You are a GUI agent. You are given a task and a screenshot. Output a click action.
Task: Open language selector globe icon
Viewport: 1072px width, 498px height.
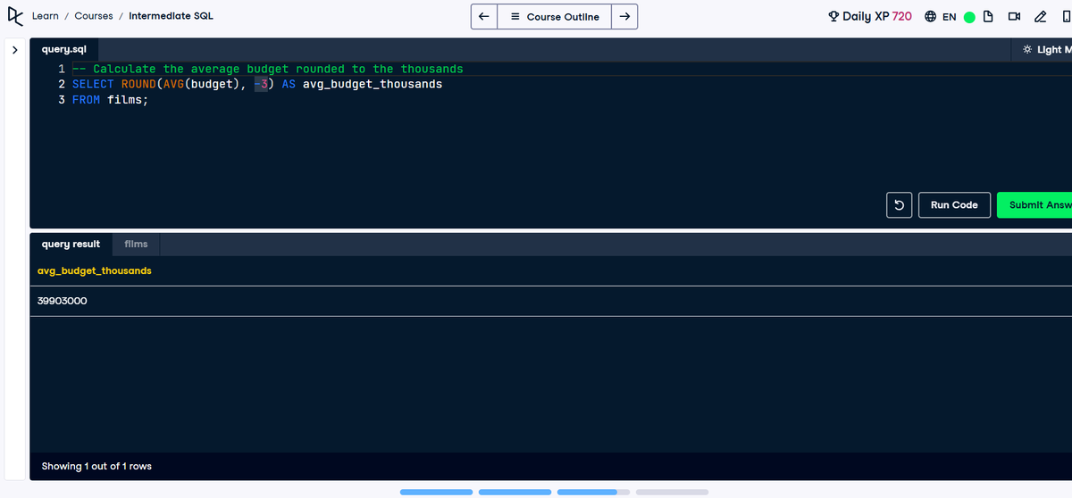[930, 16]
